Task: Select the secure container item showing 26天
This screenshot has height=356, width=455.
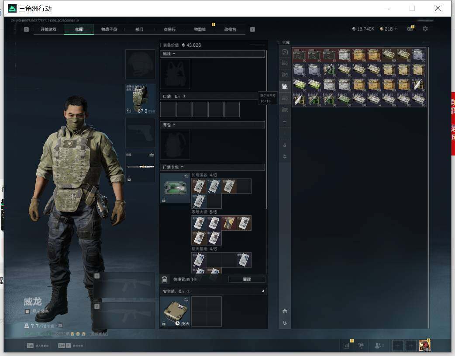Action: click(x=175, y=311)
